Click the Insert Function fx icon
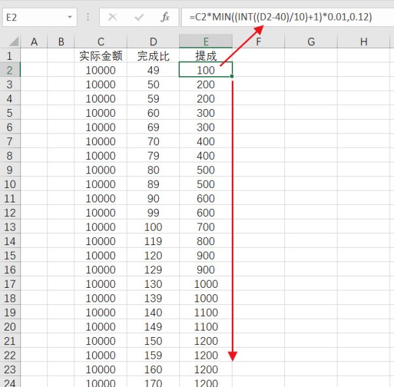The width and height of the screenshot is (394, 387). pyautogui.click(x=165, y=17)
